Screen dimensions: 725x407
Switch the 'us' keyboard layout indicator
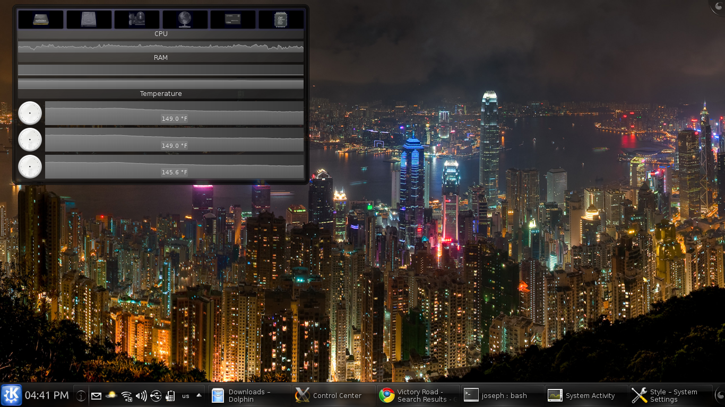click(x=186, y=396)
